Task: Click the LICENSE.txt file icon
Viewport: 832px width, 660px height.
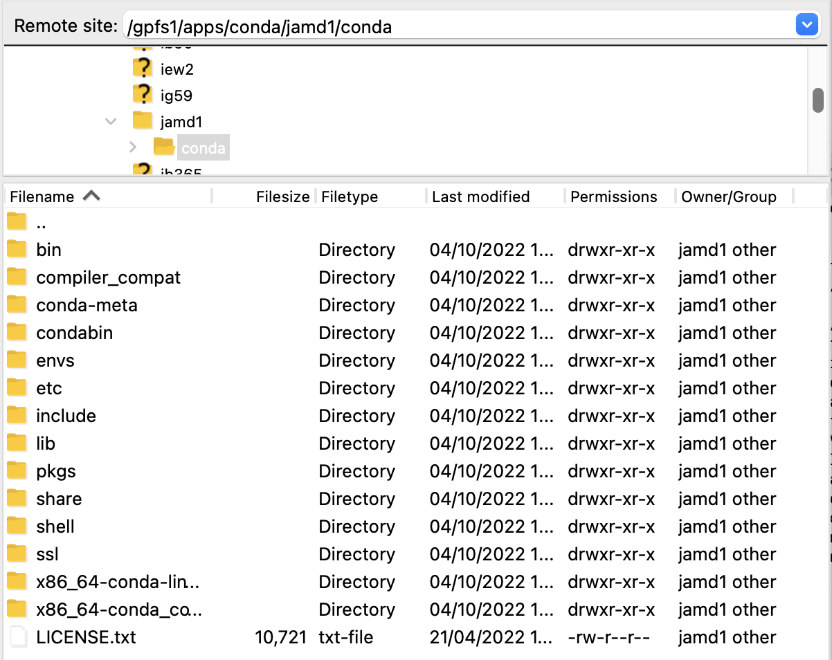Action: point(17,636)
